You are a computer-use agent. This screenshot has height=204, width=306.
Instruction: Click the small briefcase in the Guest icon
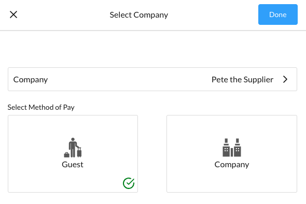[x=66, y=155]
